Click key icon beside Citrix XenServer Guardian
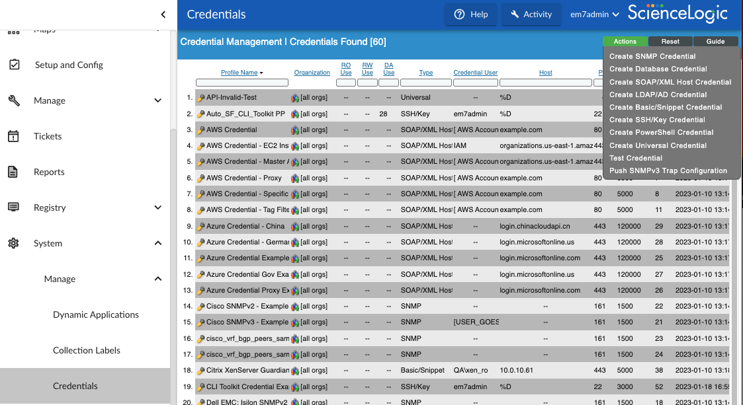This screenshot has height=405, width=743. tap(201, 371)
